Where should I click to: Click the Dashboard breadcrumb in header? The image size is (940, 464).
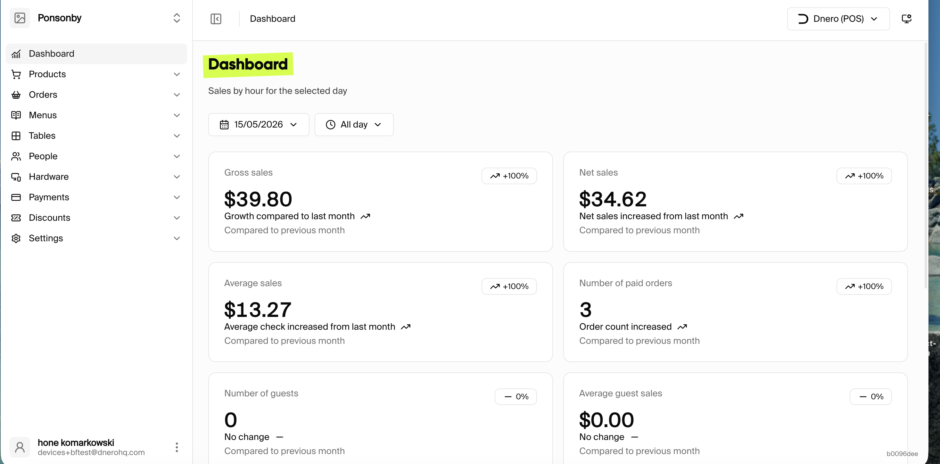(273, 19)
